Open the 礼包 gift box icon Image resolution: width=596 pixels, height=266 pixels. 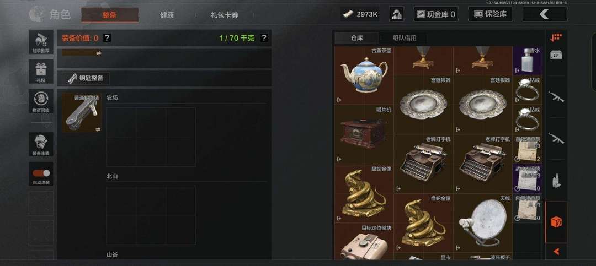click(41, 72)
